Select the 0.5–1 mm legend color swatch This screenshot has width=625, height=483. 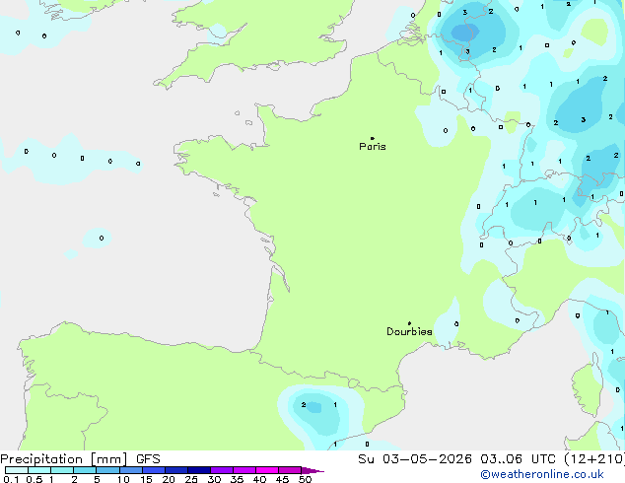[x=39, y=470]
